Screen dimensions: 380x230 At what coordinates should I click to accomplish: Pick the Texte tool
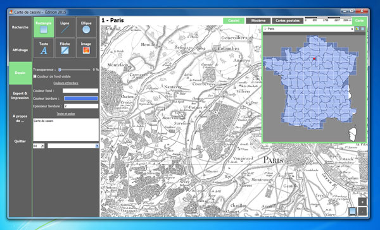[x=44, y=48]
